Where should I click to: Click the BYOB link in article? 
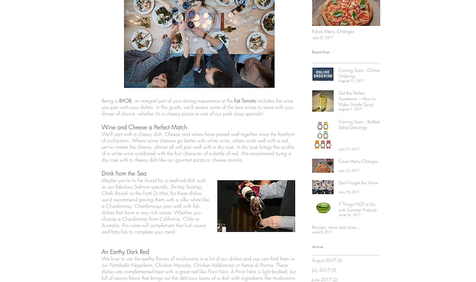125,101
